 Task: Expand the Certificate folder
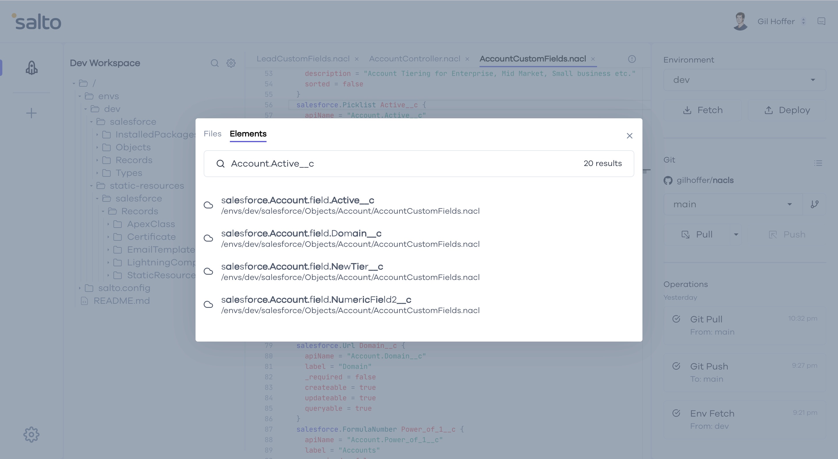[x=108, y=237]
